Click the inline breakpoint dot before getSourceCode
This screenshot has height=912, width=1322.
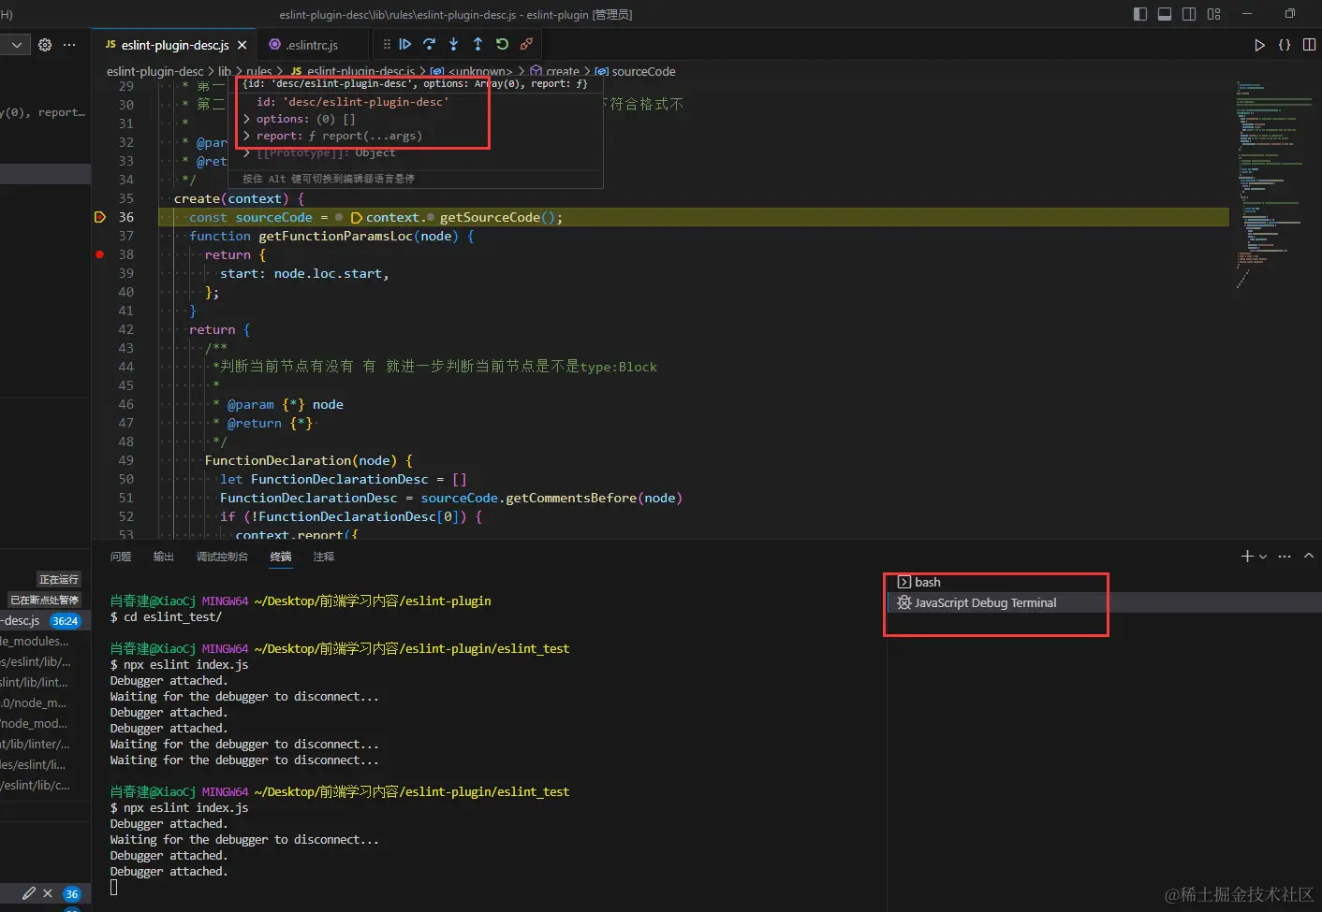[x=431, y=217]
